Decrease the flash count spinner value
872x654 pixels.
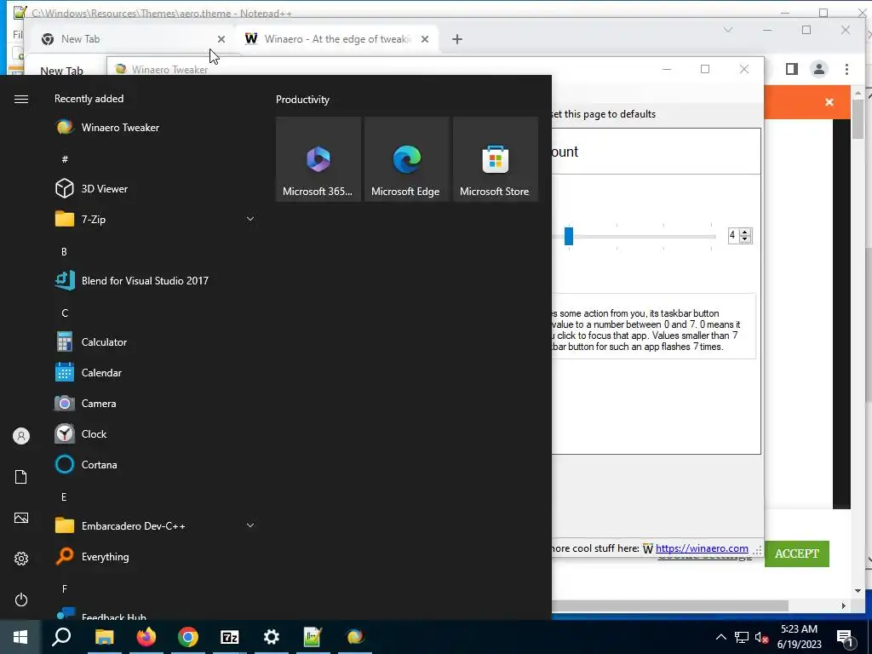[x=745, y=239]
